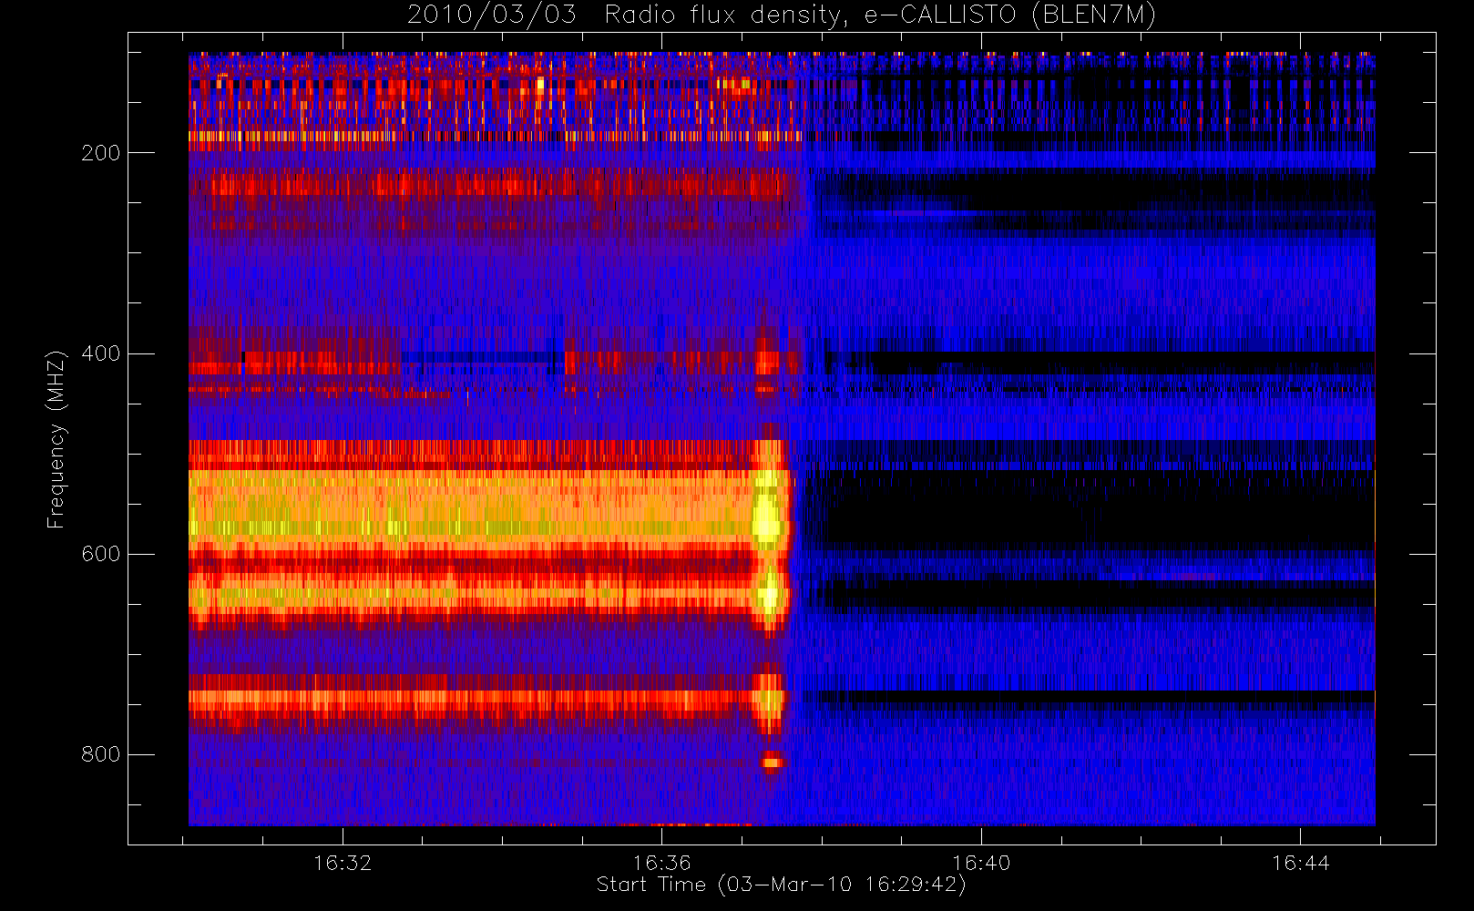Image resolution: width=1474 pixels, height=911 pixels.
Task: Click the 16:44 time axis label
Action: (x=1300, y=863)
